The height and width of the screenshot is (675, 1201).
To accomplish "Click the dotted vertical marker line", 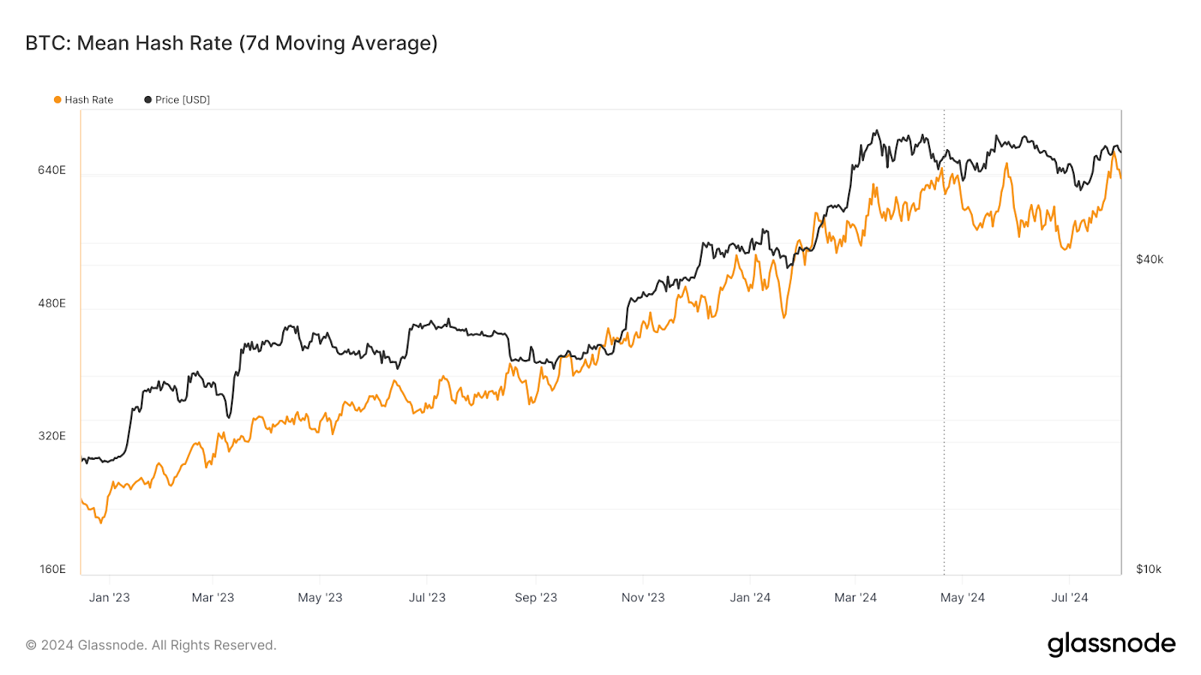I will pos(944,375).
